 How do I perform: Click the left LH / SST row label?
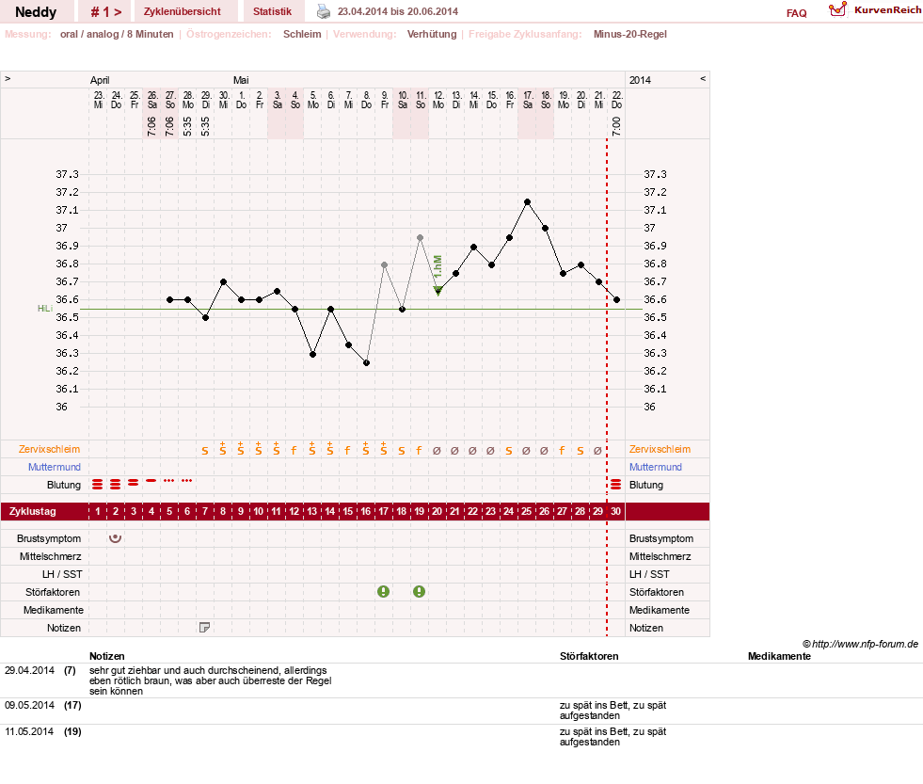[x=62, y=574]
